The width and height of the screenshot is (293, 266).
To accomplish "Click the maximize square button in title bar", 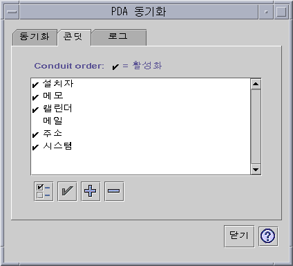I will [x=281, y=12].
